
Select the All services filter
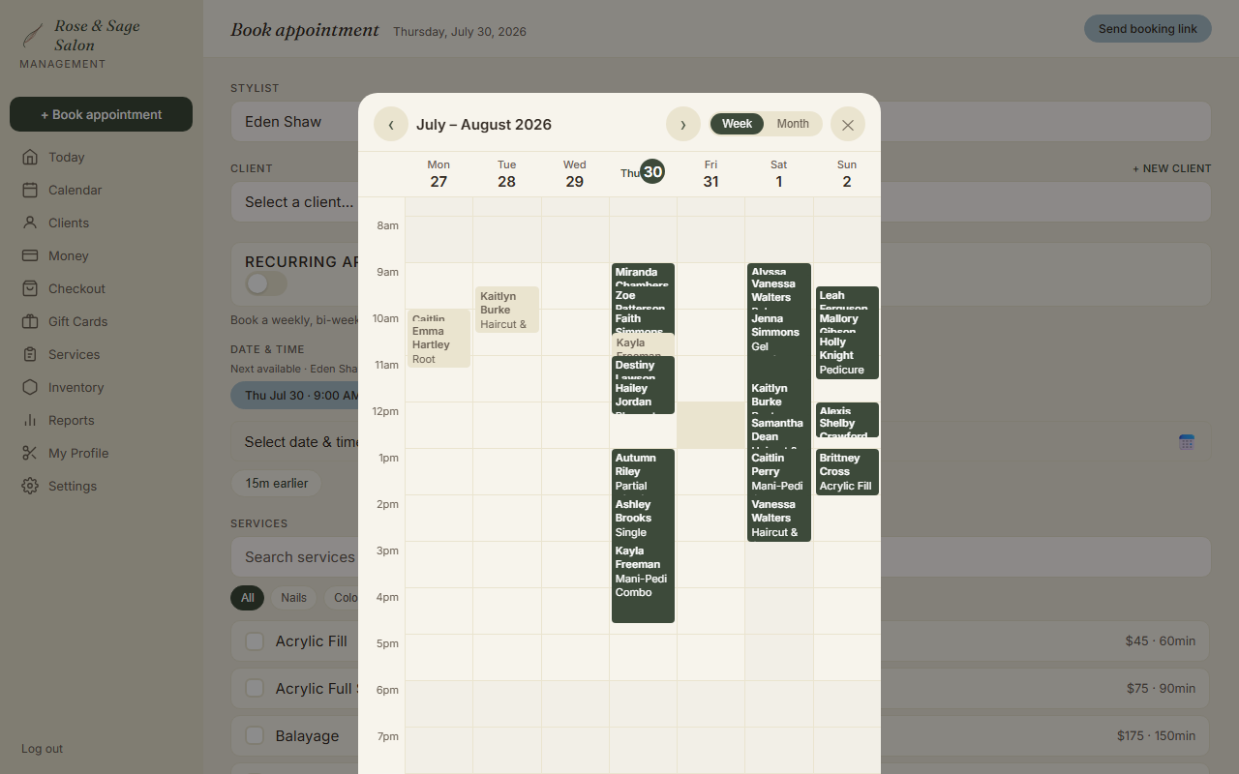pos(248,598)
